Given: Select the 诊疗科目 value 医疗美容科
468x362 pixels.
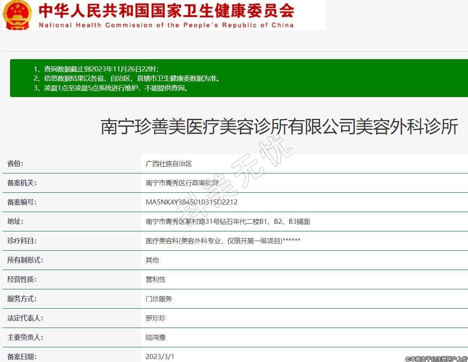Looking at the screenshot, I should tap(223, 241).
